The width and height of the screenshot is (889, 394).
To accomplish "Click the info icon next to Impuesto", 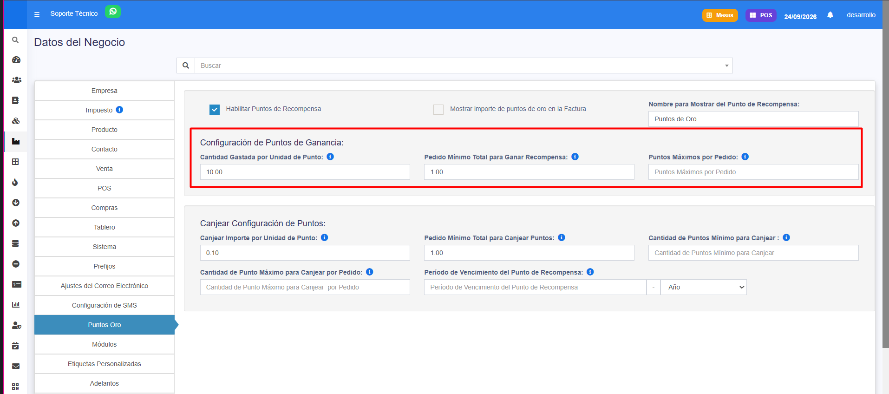I will click(x=119, y=110).
